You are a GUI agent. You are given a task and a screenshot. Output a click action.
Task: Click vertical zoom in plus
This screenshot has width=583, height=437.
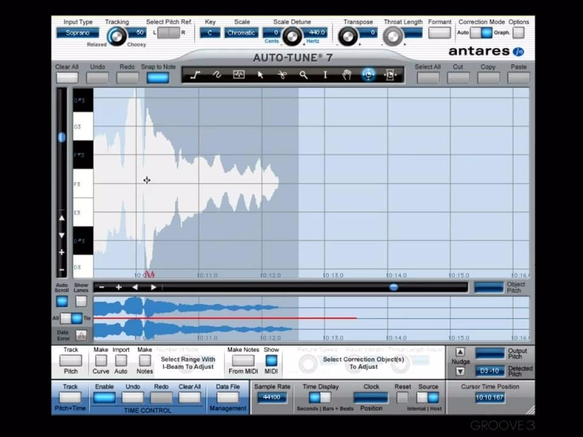(62, 252)
